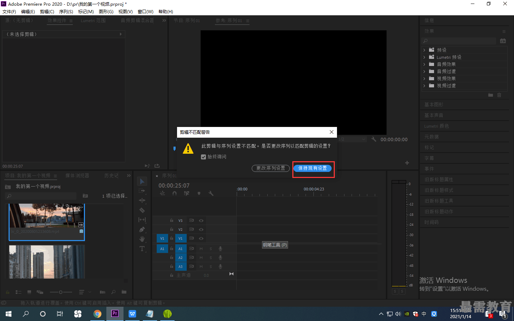This screenshot has width=514, height=321.
Task: Show hidden source panel tabs chevron
Action: tap(164, 21)
